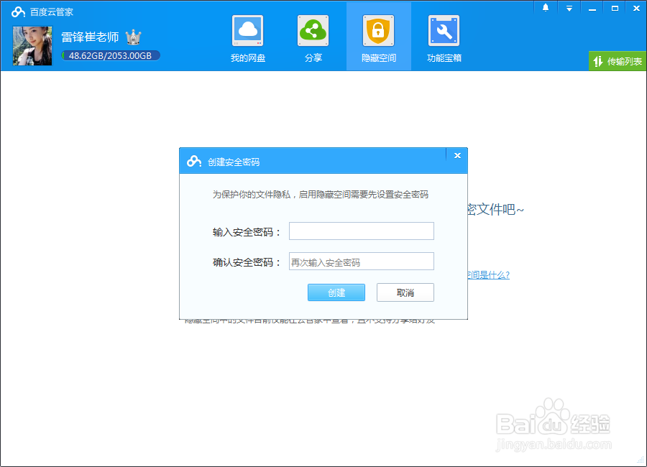Click the Baidu cloud logo in dialog title

coord(194,162)
